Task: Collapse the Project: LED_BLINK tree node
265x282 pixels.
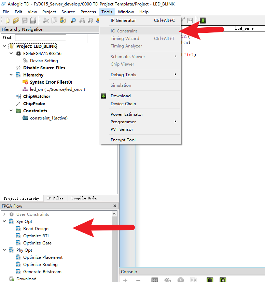Action: point(4,46)
